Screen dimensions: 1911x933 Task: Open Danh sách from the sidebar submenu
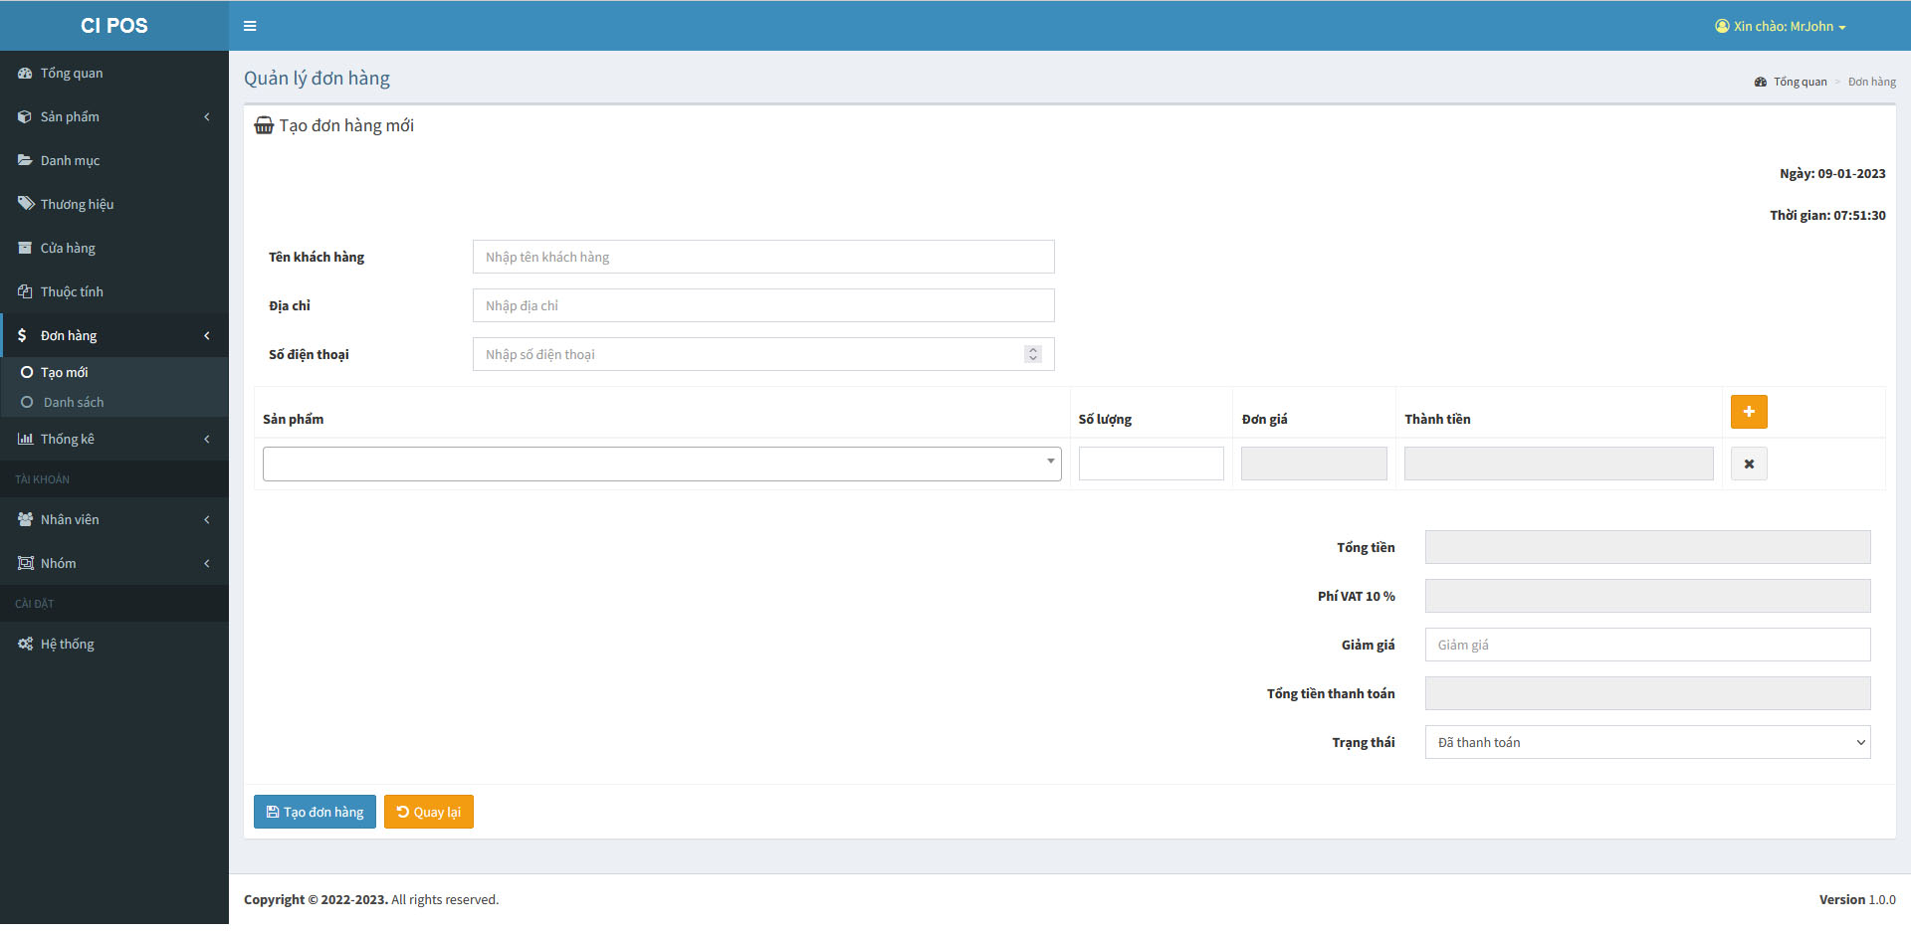[x=73, y=402]
